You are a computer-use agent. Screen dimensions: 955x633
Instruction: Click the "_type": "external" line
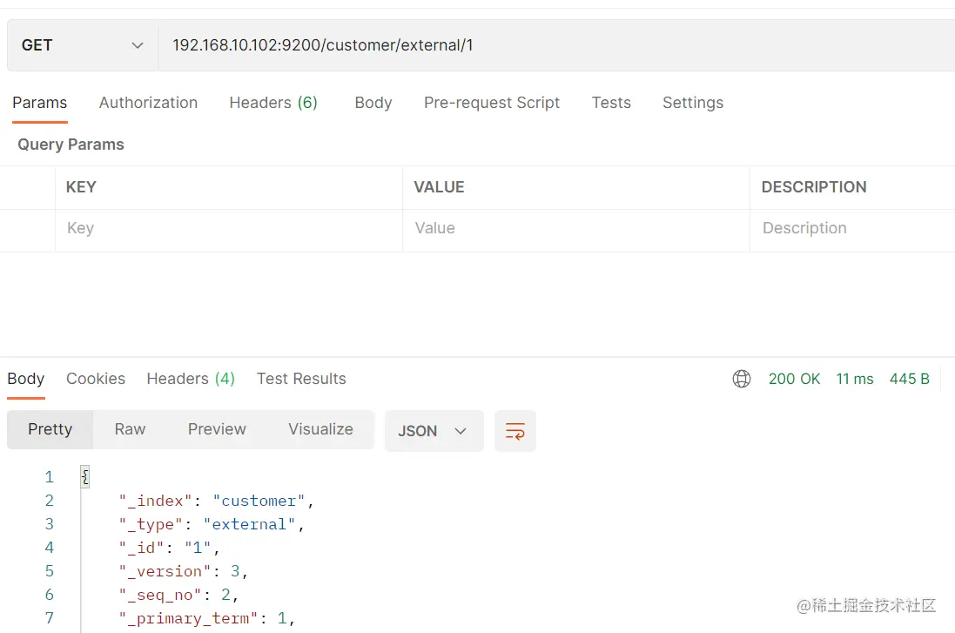coord(212,524)
